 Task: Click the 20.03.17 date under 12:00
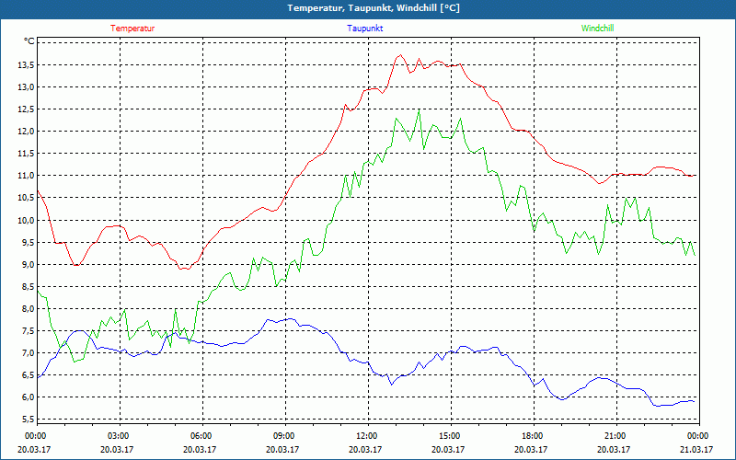point(365,449)
